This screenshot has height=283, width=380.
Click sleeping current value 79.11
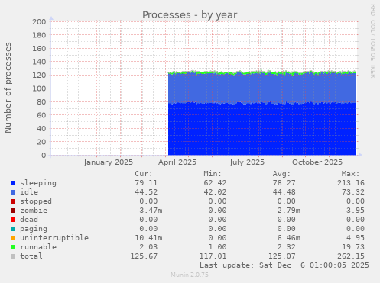coord(146,183)
